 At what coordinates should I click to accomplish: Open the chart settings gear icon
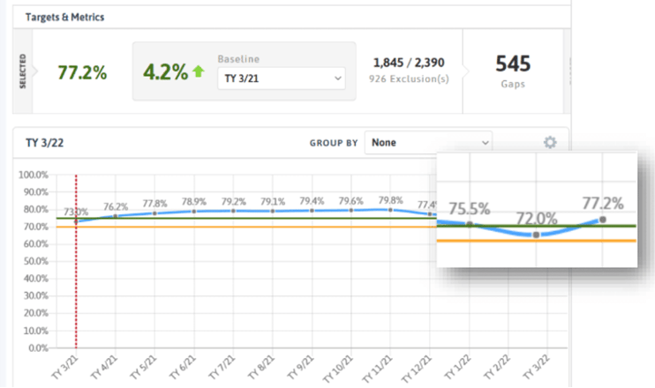[x=549, y=142]
